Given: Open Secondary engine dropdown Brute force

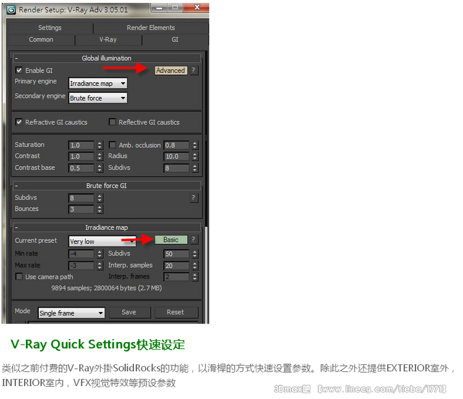Looking at the screenshot, I should point(98,98).
